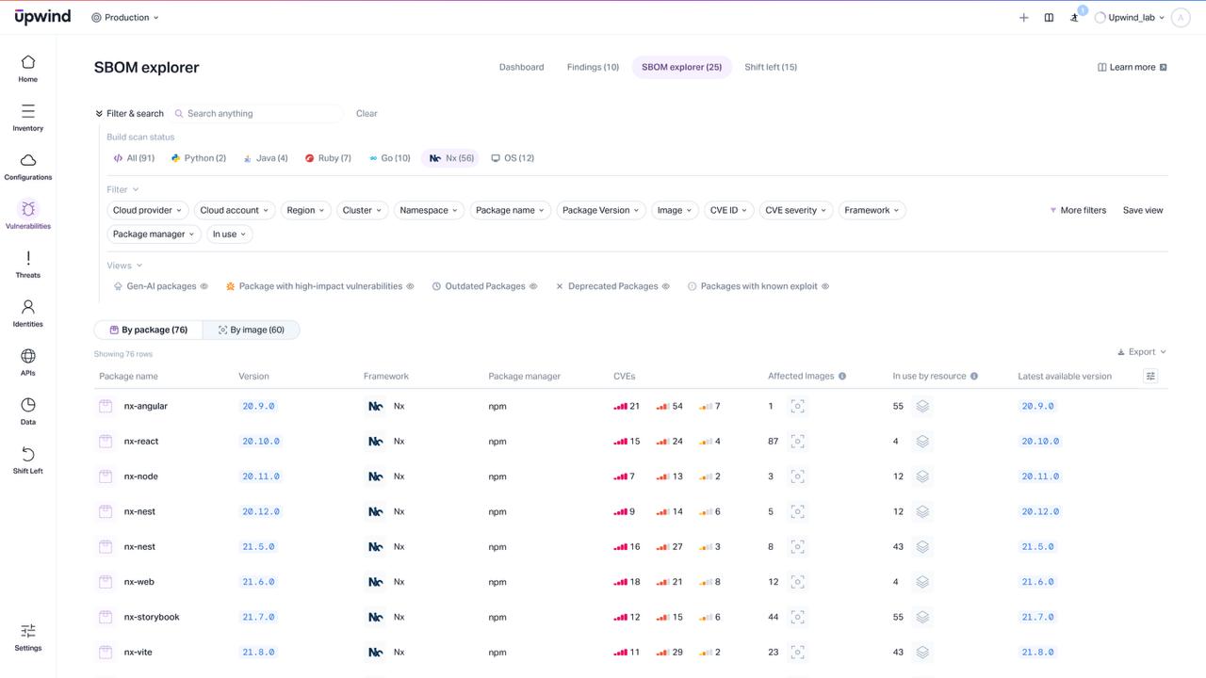Open the Production environment dropdown
1206x678 pixels.
click(x=125, y=17)
